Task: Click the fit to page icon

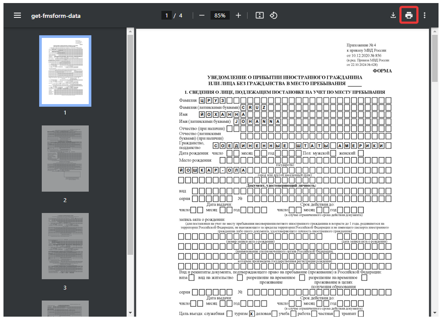Action: [x=259, y=16]
